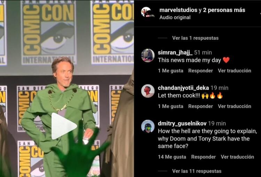This screenshot has height=177, width=261.
Task: Translate the 'This news made my day' comment
Action: [x=235, y=71]
